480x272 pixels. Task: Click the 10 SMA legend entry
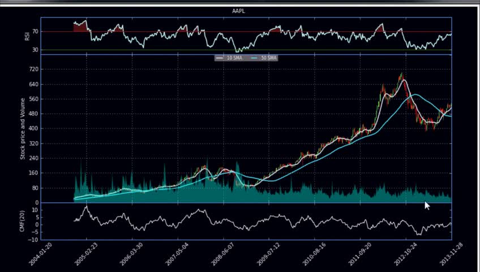230,58
